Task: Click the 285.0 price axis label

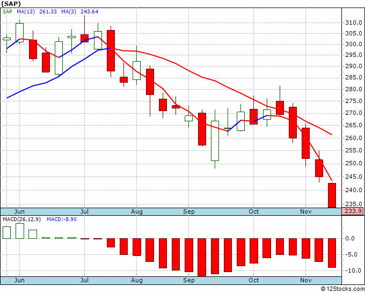Action: tap(353, 77)
